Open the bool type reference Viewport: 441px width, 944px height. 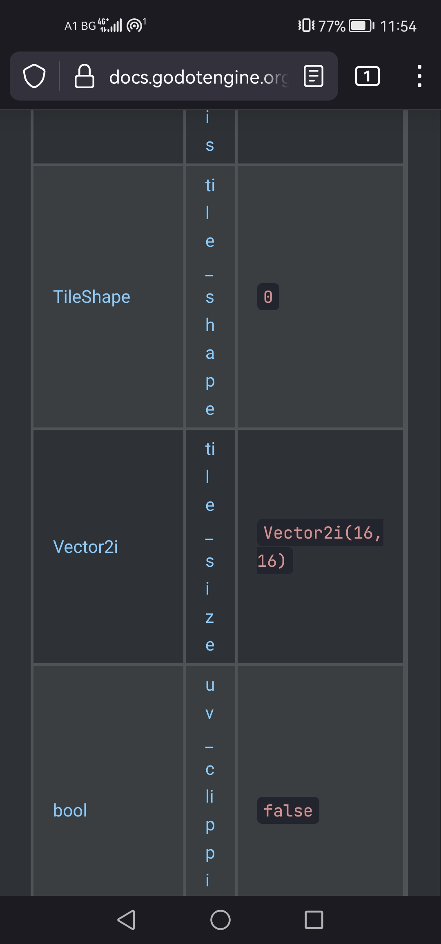(70, 811)
